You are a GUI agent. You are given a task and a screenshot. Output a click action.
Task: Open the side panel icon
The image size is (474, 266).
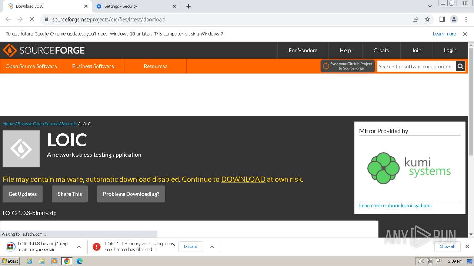[442, 19]
